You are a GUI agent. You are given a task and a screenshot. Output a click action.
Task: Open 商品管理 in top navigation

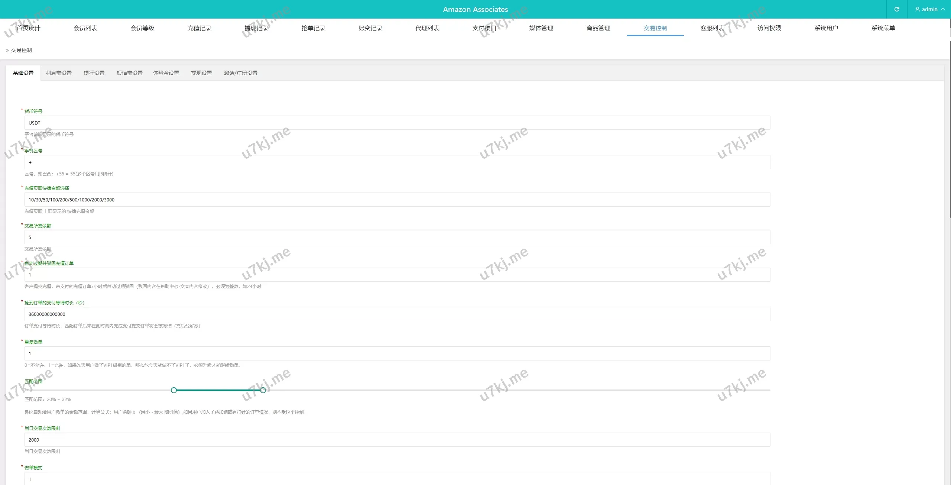pyautogui.click(x=598, y=28)
